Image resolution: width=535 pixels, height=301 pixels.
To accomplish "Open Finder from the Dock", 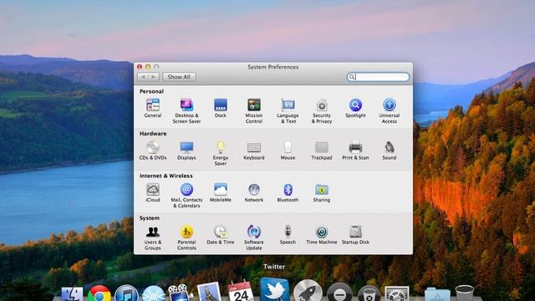I will (x=72, y=293).
